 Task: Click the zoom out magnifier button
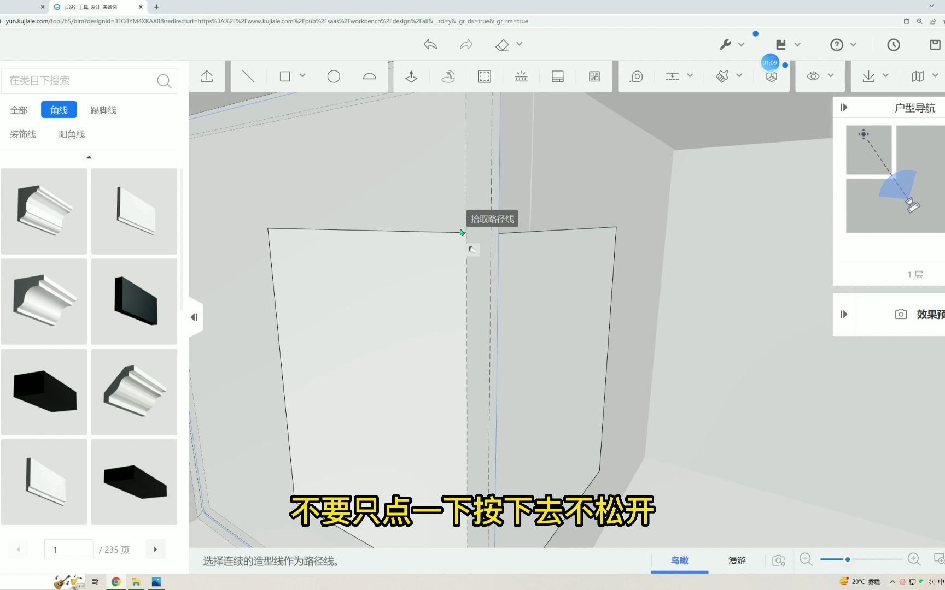coord(806,559)
